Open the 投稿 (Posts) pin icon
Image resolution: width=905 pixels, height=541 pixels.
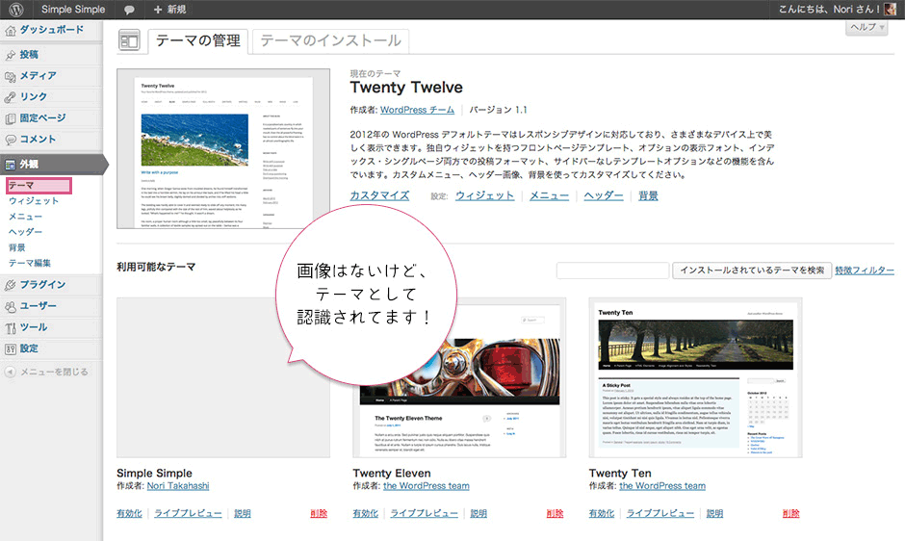(x=11, y=55)
